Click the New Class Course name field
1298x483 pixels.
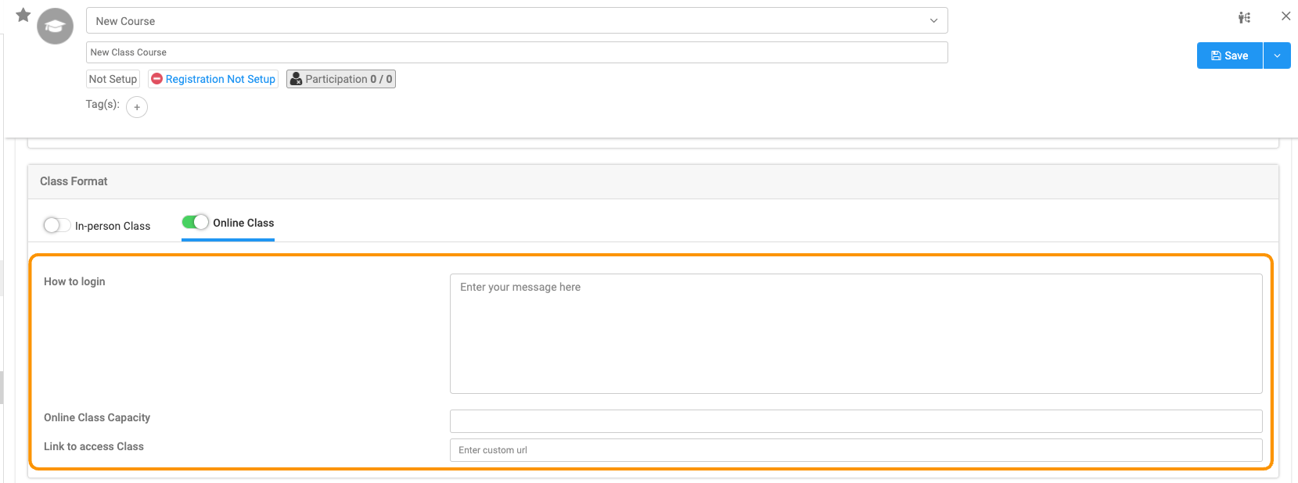pos(516,52)
